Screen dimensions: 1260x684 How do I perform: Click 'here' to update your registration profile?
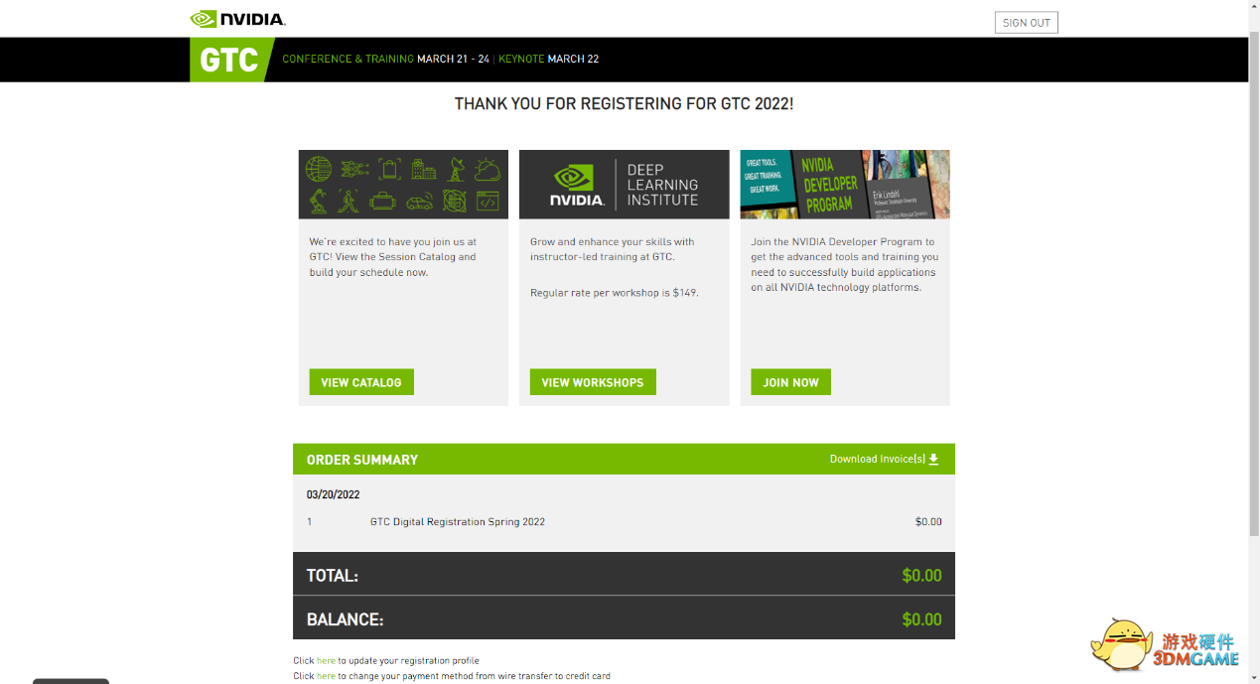(326, 660)
